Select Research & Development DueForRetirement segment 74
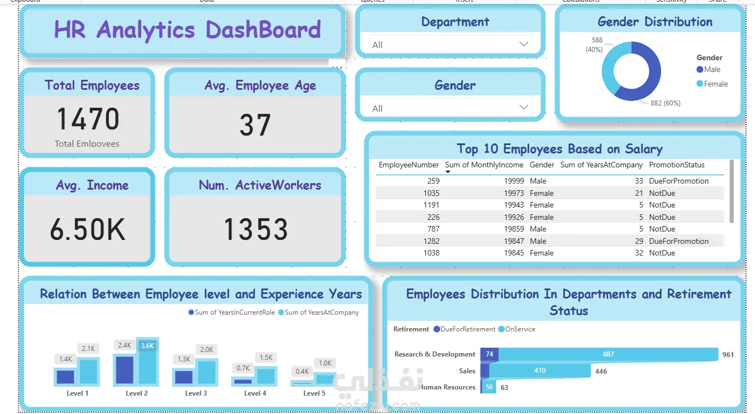 (490, 354)
